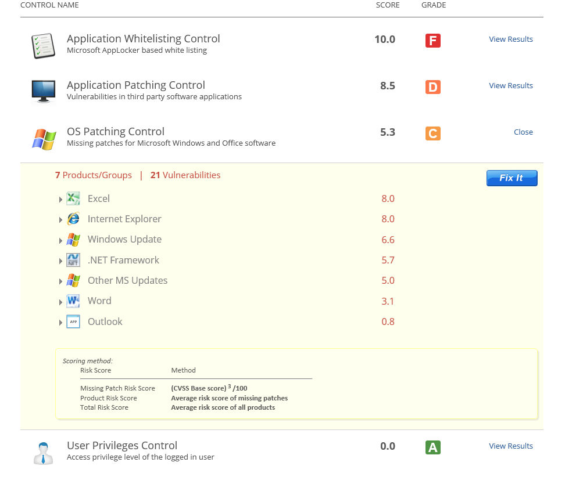Click the OS Patching Control title
565x484 pixels.
(116, 131)
